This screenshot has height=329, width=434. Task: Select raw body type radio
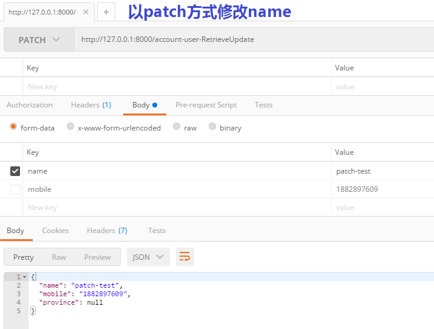[x=177, y=126]
